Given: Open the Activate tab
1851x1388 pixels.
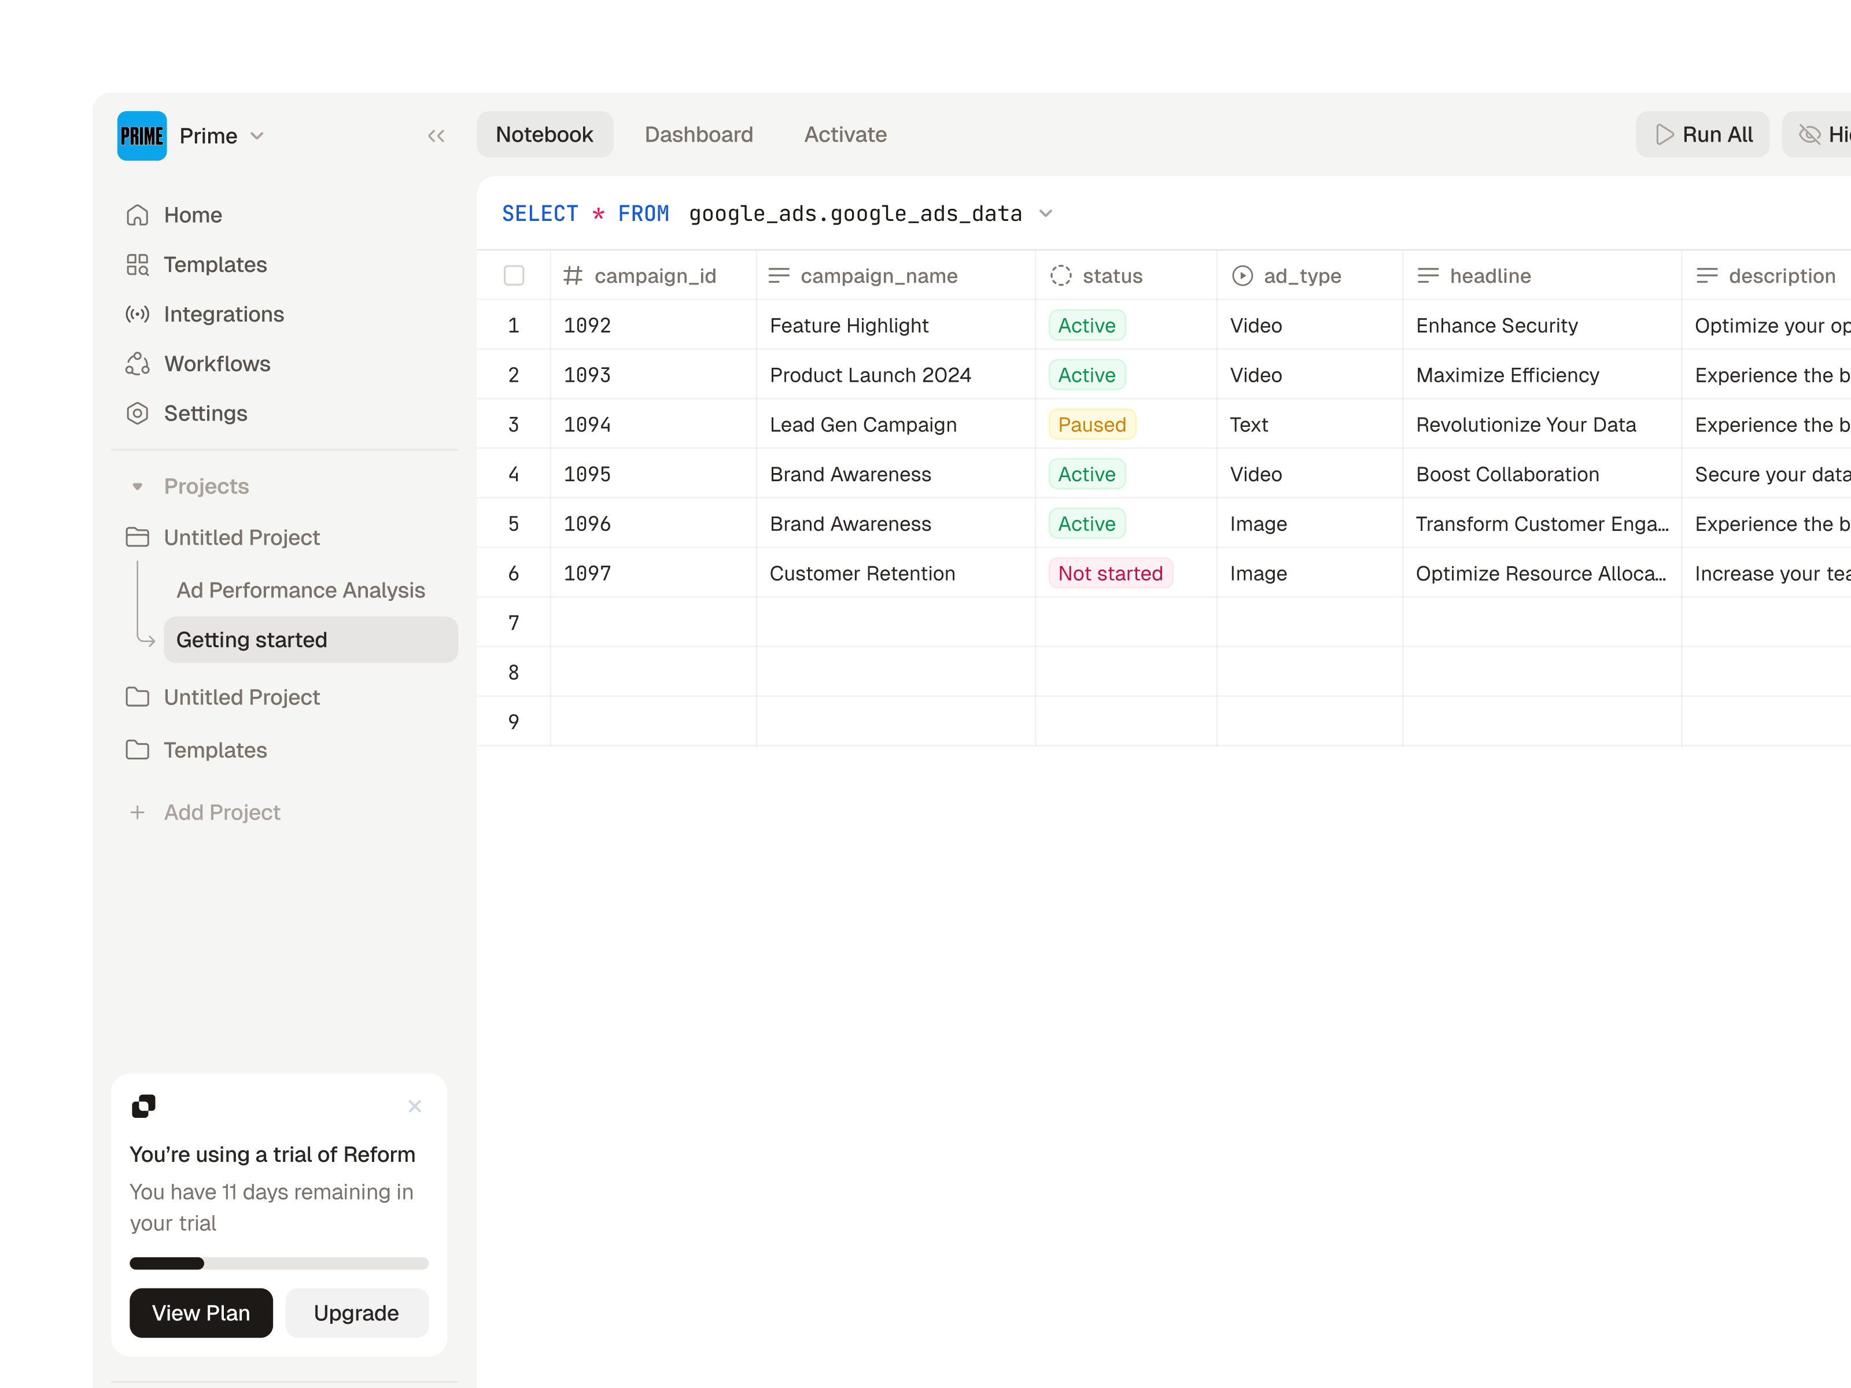Looking at the screenshot, I should coord(845,134).
